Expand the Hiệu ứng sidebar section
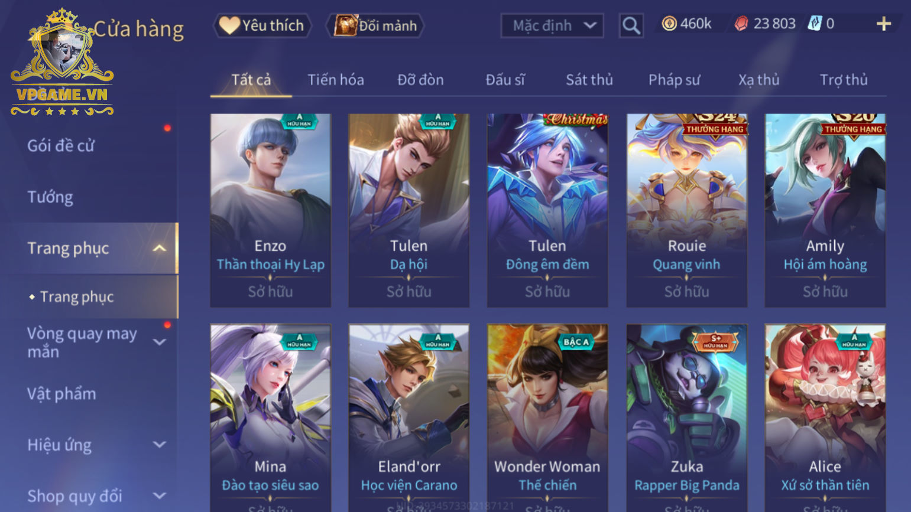This screenshot has width=911, height=512. tap(159, 444)
